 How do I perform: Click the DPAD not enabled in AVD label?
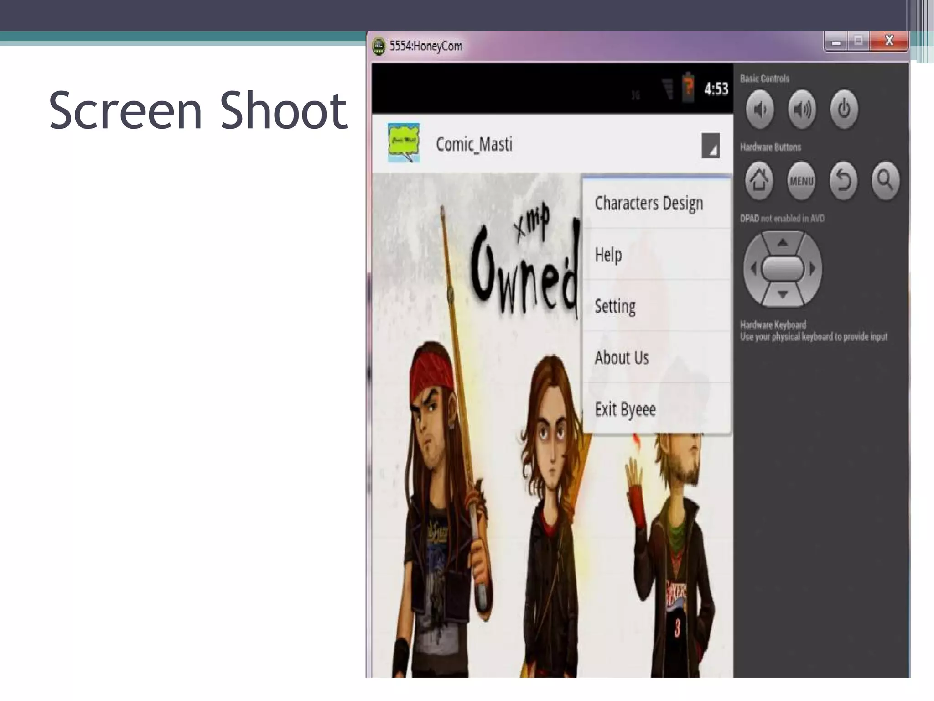(x=782, y=218)
